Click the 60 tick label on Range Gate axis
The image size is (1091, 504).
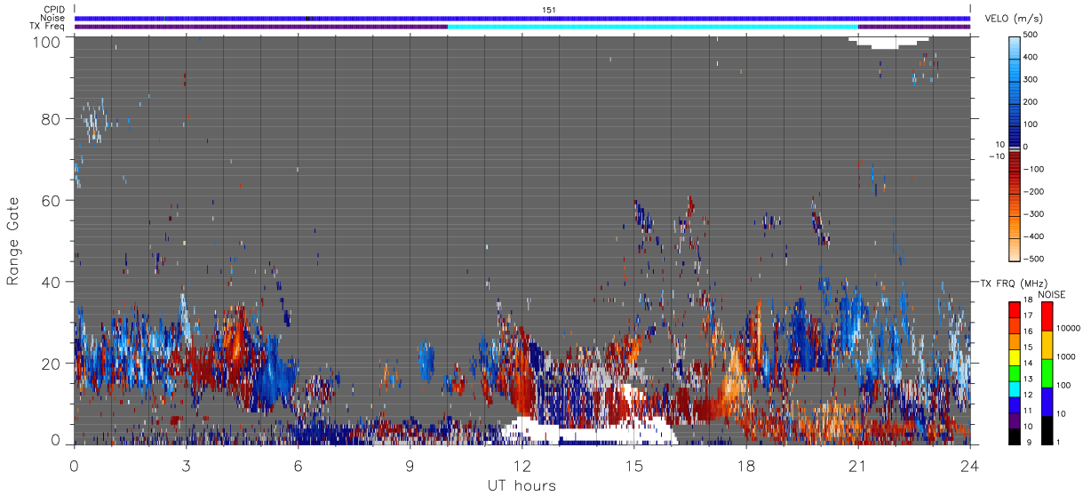50,200
